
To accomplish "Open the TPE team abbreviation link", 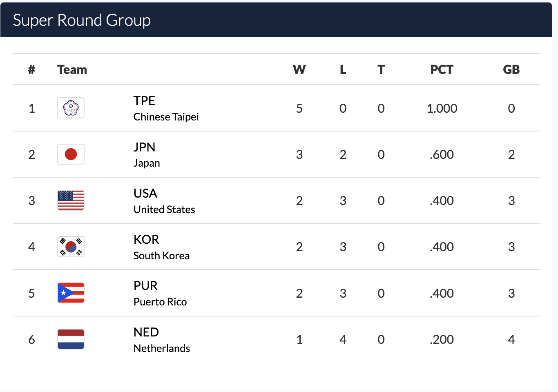I will pyautogui.click(x=144, y=100).
